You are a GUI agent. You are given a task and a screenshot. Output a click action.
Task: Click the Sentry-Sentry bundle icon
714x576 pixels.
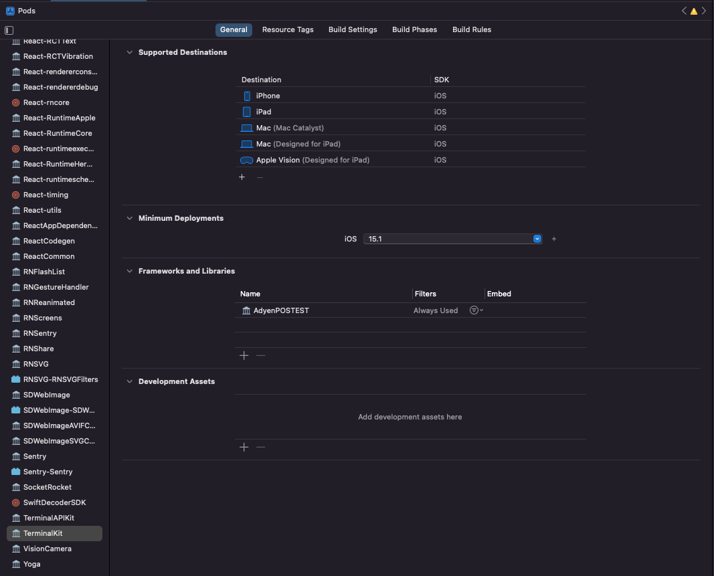[x=15, y=472]
